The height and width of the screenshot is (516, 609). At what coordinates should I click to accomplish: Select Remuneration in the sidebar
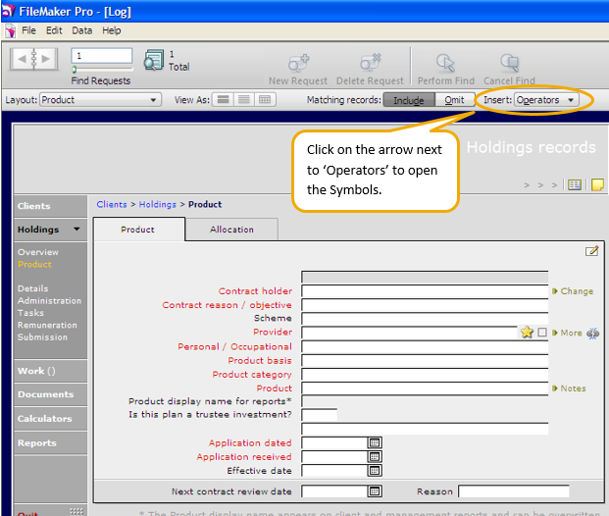pos(47,325)
